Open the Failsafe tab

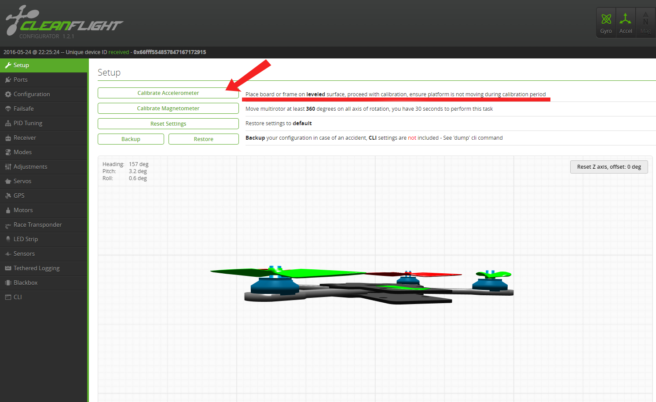(x=44, y=109)
